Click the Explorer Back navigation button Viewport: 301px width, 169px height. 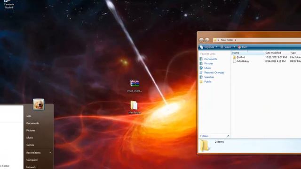click(x=201, y=40)
